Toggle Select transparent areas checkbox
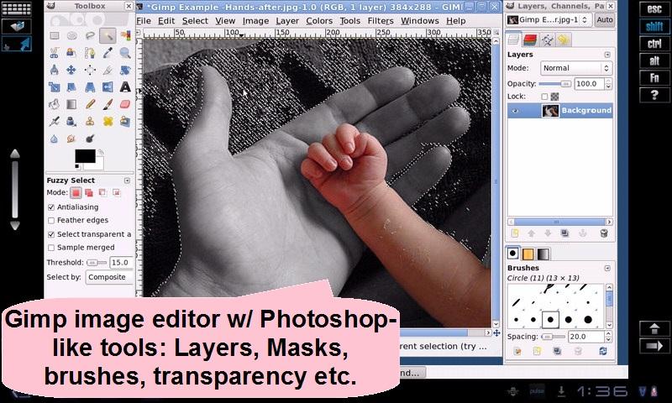Viewport: 672px width, 403px height. (51, 234)
